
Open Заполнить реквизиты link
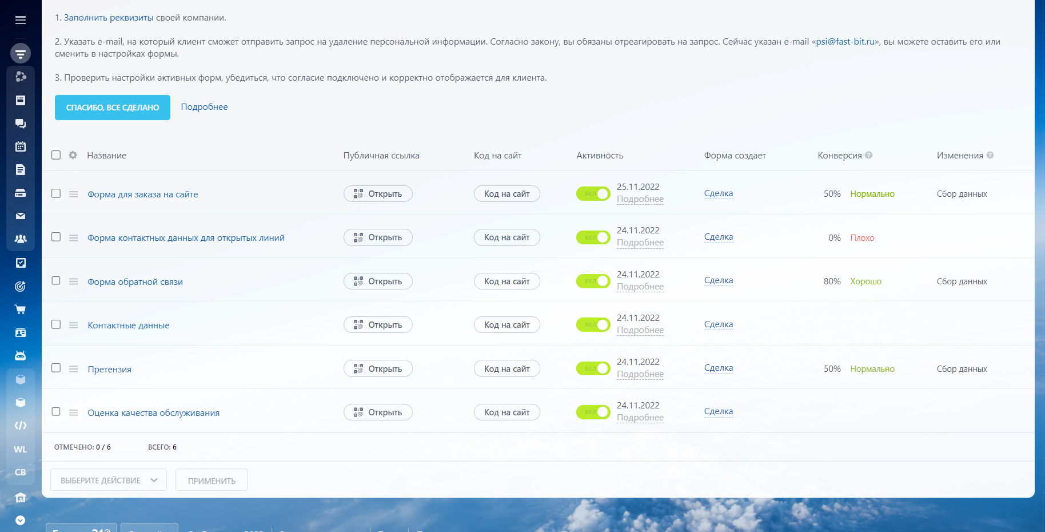(x=109, y=18)
